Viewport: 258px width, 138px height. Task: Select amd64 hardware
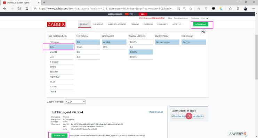[114, 42]
